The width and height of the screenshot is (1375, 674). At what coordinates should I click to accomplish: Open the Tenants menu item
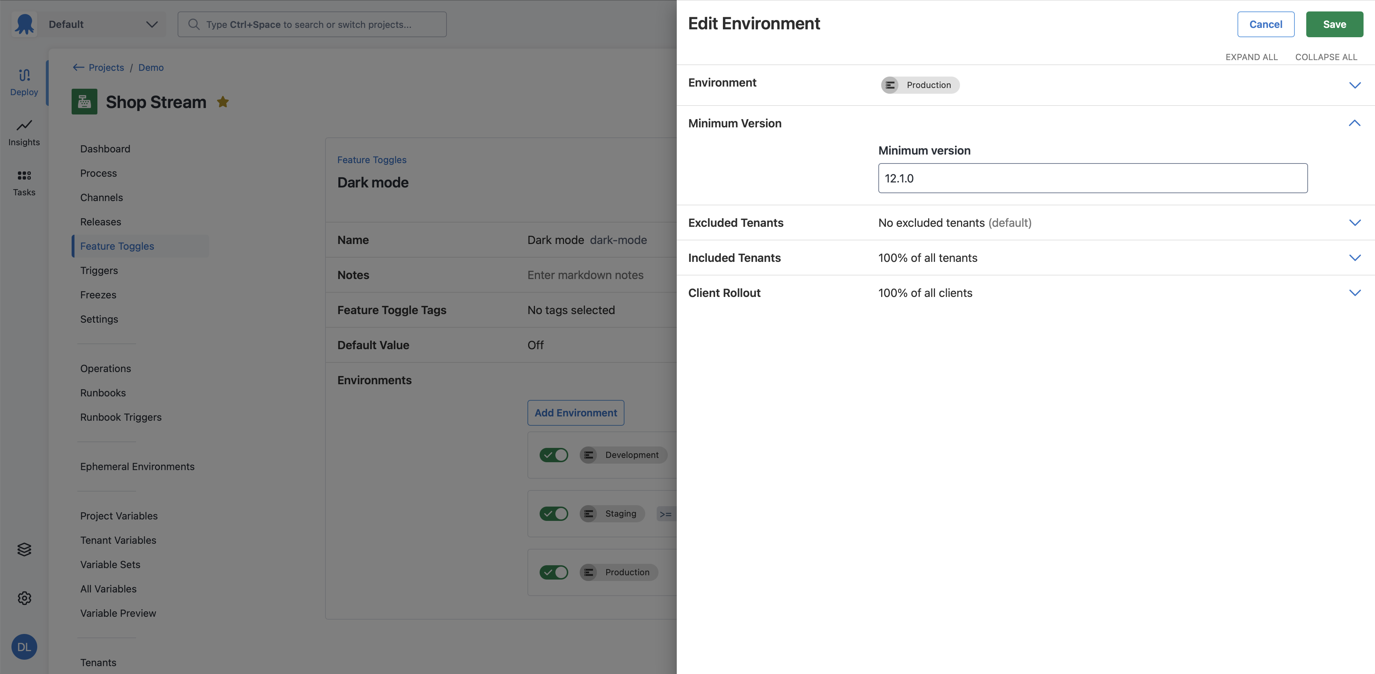98,662
